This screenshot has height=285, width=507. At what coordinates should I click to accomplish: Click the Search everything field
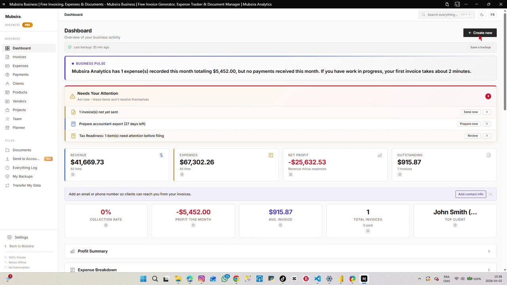[446, 15]
